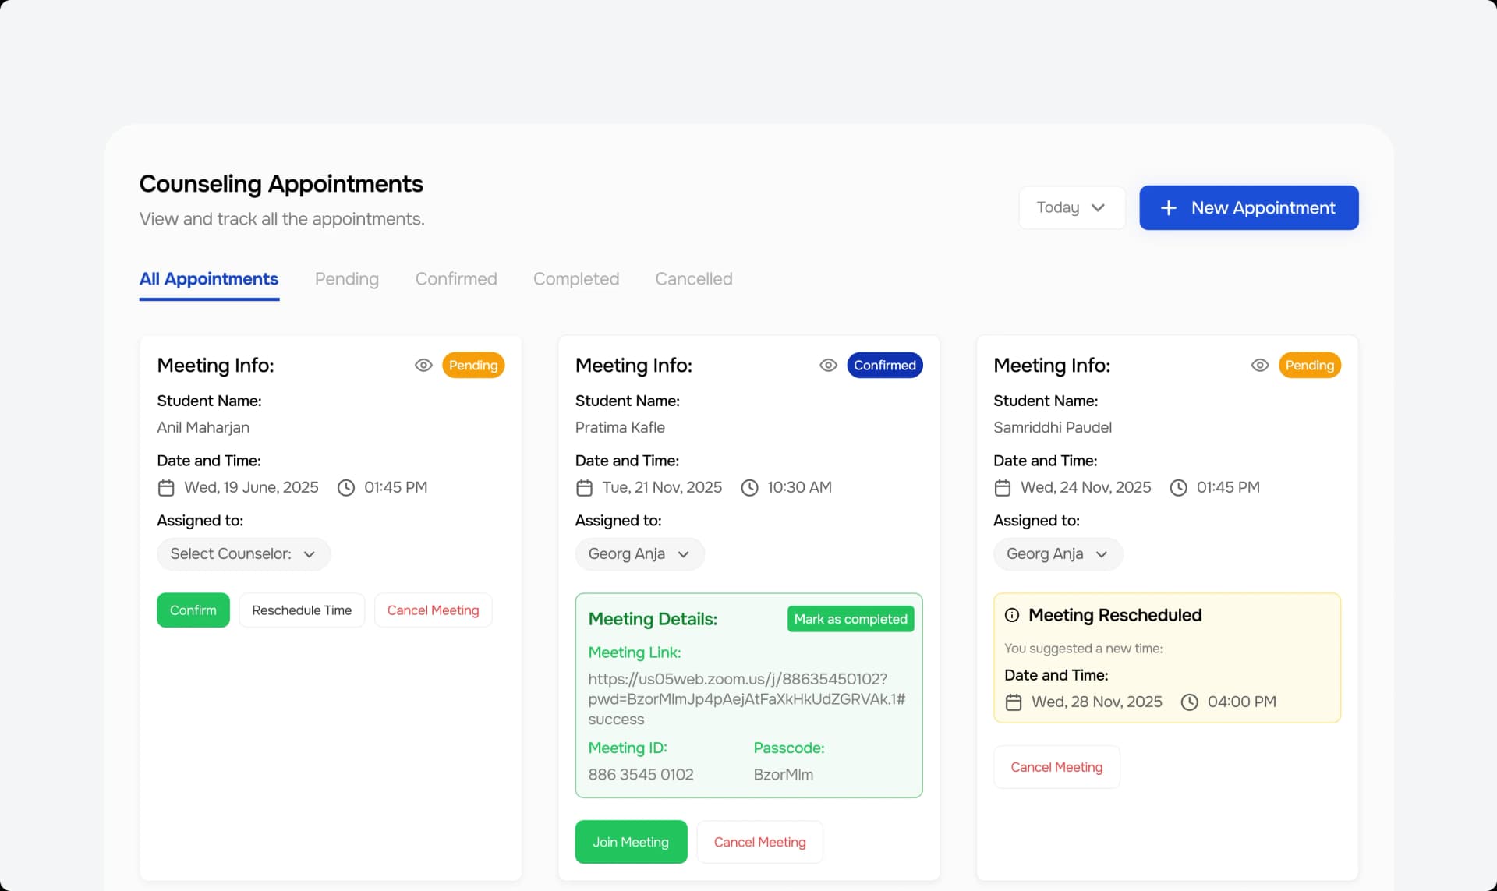Click the plus icon in New Appointment button
This screenshot has height=891, width=1497.
[1167, 207]
